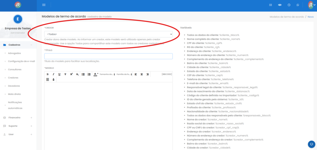
Task: Click the %cliente_email% variable text
Action: point(218,83)
